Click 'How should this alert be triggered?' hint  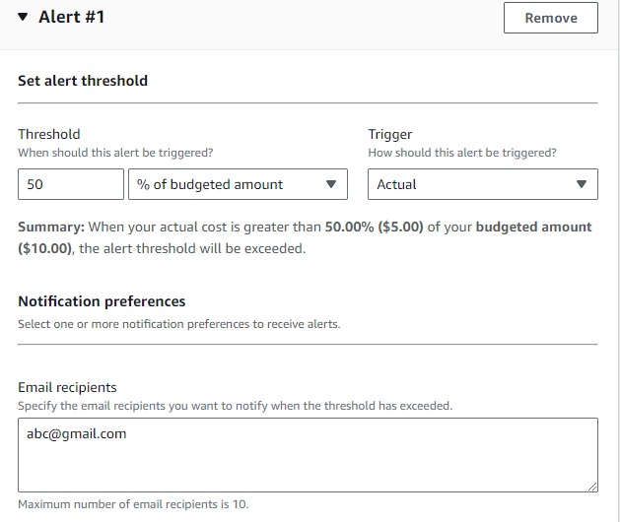click(x=461, y=153)
